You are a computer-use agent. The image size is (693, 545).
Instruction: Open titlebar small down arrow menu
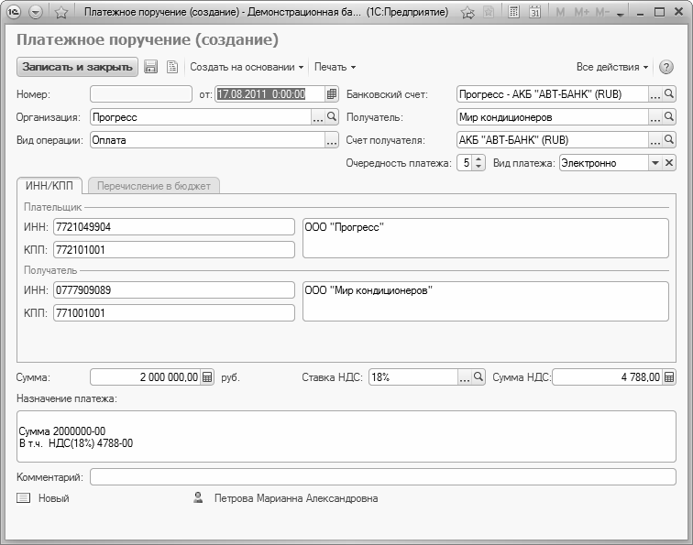coord(620,14)
